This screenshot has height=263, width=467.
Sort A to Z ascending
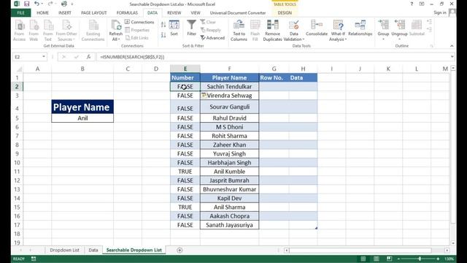coord(163,25)
